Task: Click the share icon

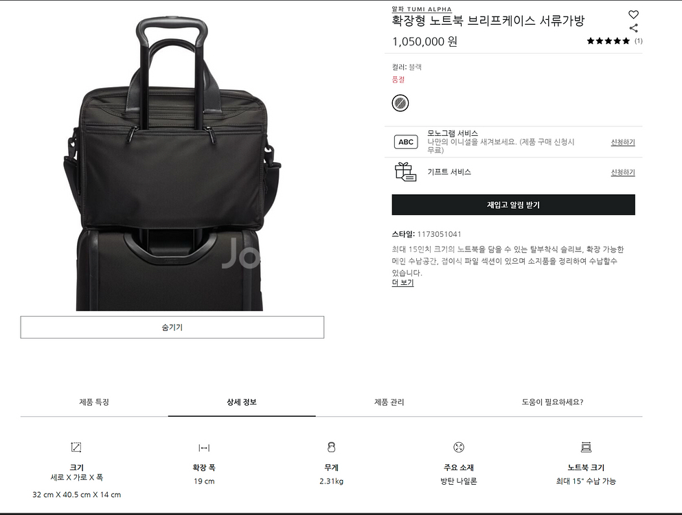Action: tap(633, 28)
